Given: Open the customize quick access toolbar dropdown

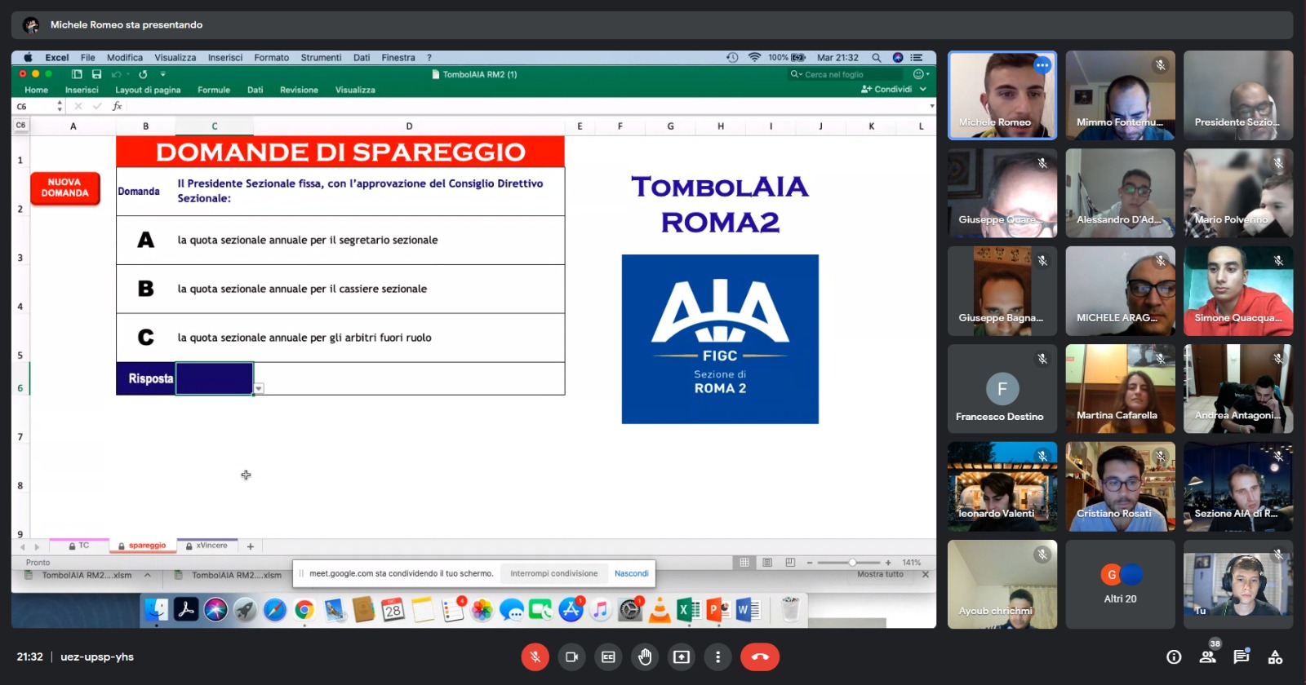Looking at the screenshot, I should 162,74.
